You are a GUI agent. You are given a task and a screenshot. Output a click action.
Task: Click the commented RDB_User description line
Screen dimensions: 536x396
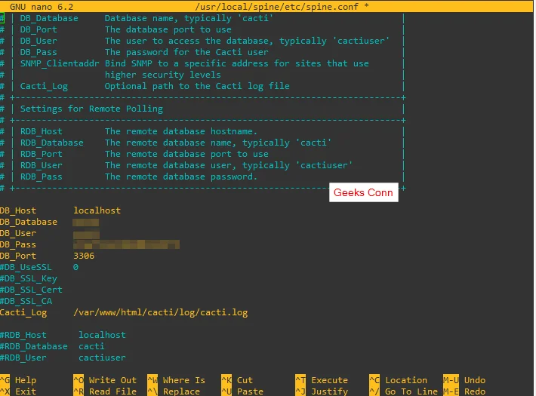tap(186, 165)
